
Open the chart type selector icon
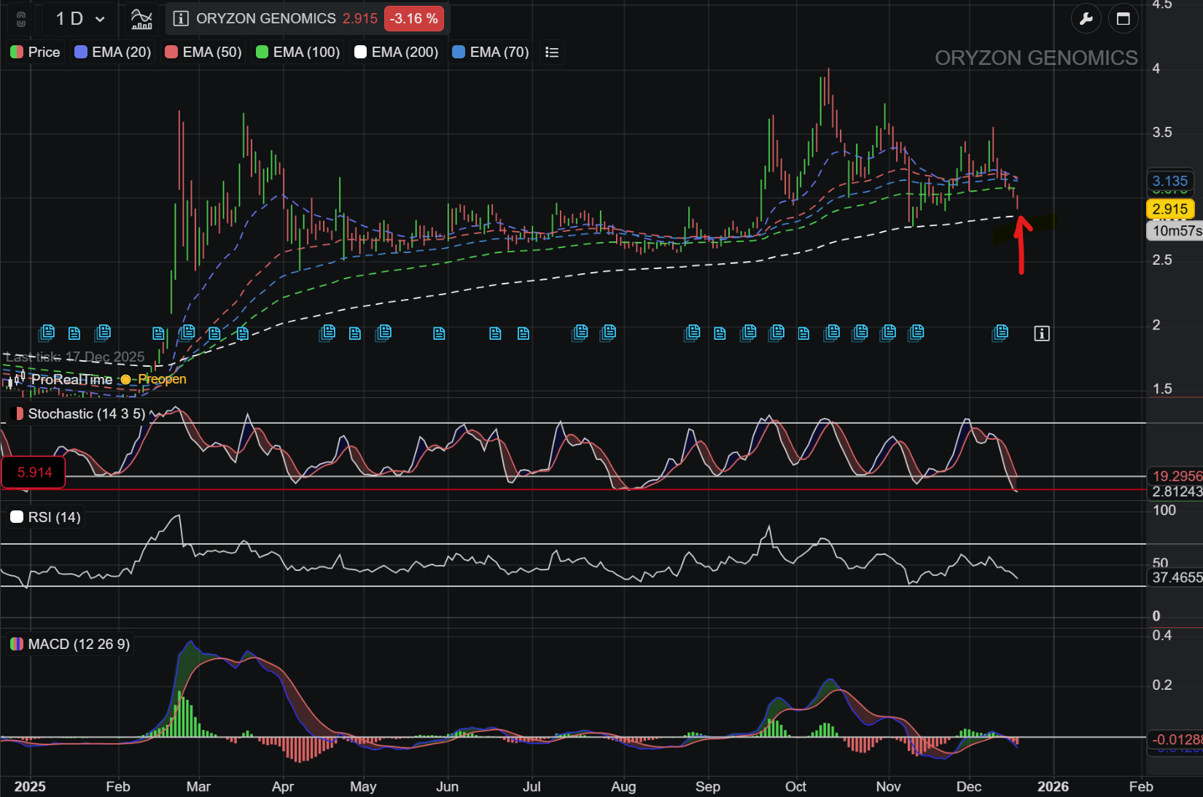[x=141, y=19]
